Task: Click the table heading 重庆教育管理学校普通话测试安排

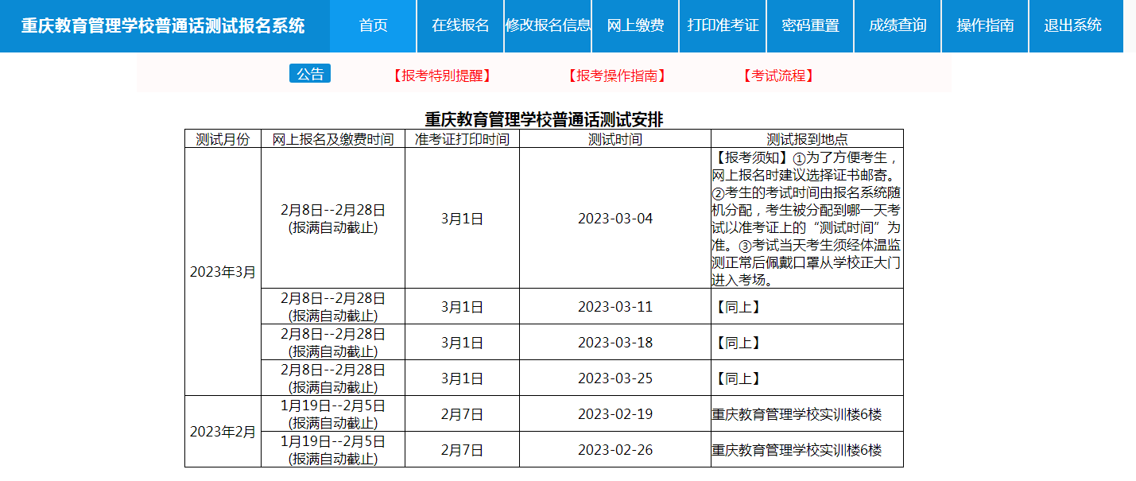Action: (544, 119)
